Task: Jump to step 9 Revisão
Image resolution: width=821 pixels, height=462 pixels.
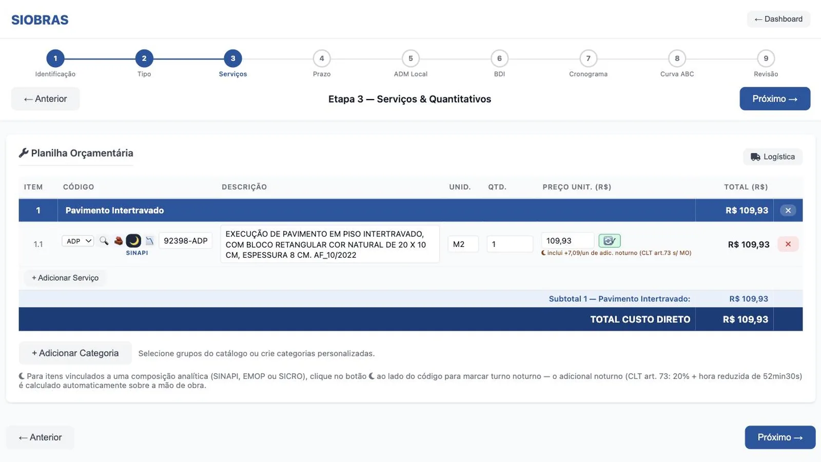Action: point(766,59)
